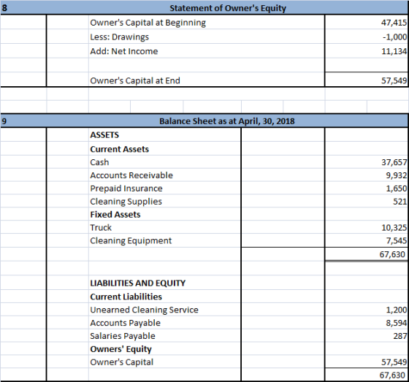Click the section number 8 cell
The image size is (409, 382).
tap(4, 8)
